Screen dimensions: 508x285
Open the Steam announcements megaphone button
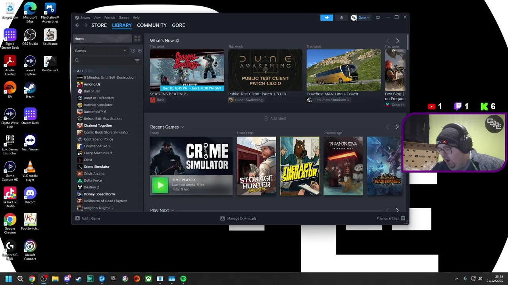[327, 18]
